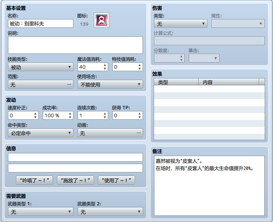Click the first 信息 message line field

[75, 157]
